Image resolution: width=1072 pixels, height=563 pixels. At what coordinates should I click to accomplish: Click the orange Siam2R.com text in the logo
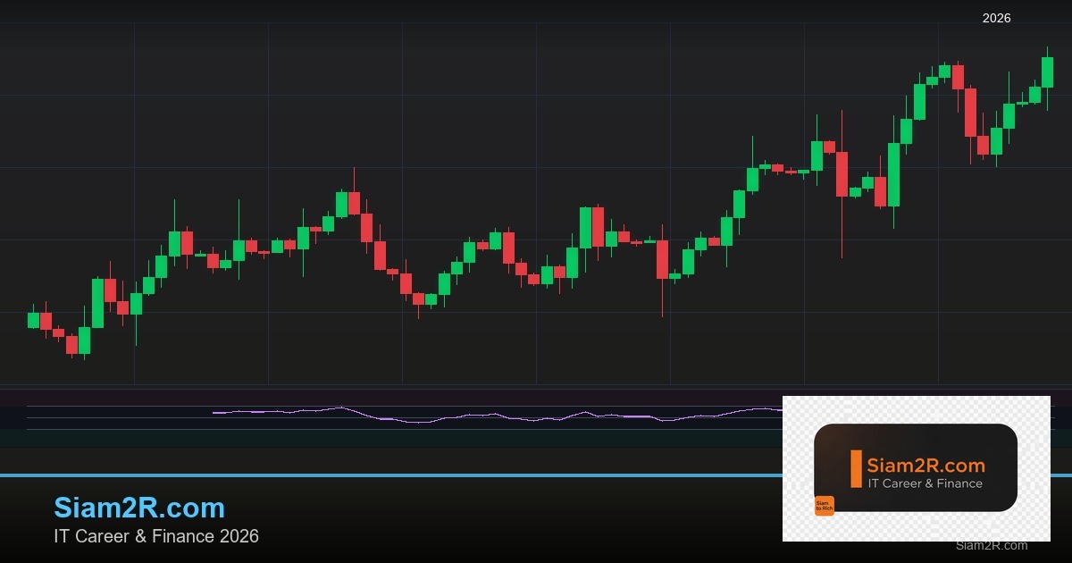925,466
